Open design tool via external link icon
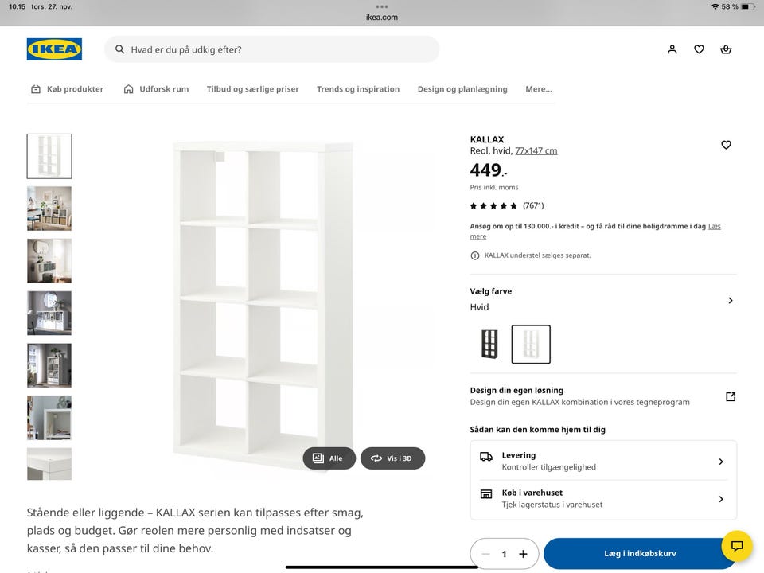764x573 pixels. click(731, 396)
